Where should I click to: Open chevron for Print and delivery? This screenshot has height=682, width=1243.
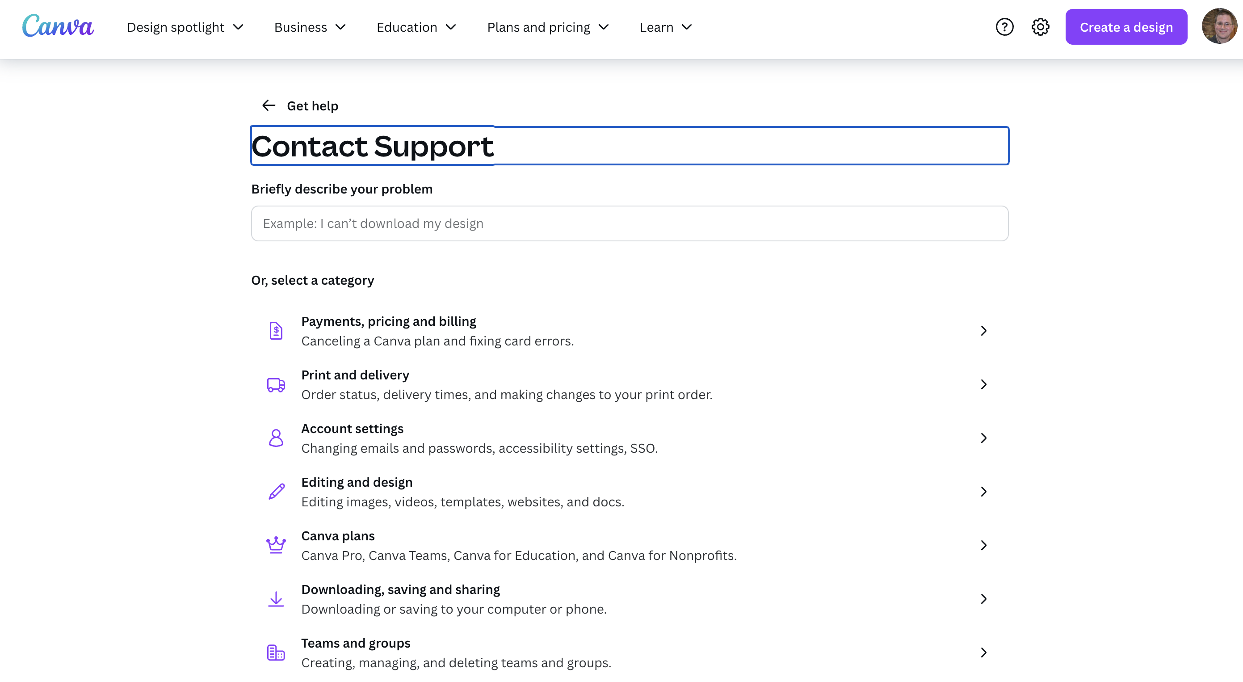click(983, 385)
